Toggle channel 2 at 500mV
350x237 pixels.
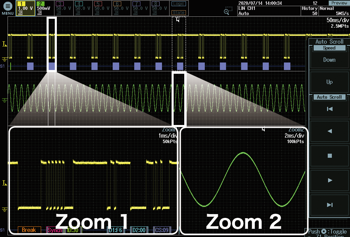click(45, 8)
